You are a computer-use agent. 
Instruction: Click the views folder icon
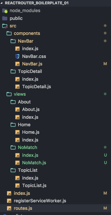pyautogui.click(x=9, y=94)
